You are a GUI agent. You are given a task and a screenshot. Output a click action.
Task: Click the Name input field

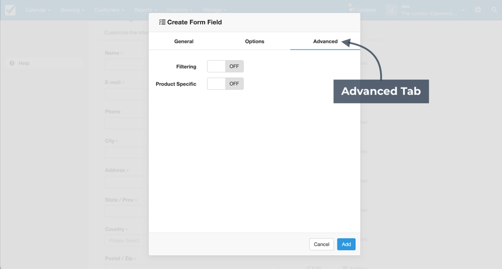point(127,64)
